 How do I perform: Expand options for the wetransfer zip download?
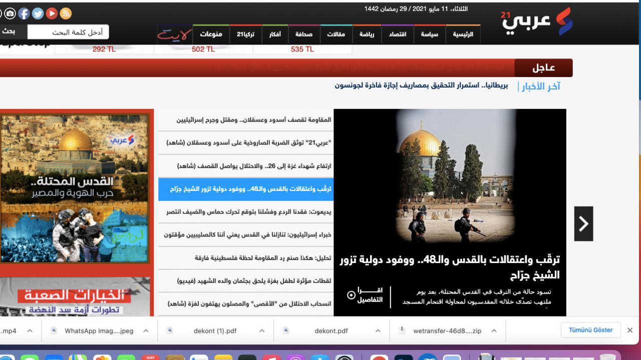pos(495,330)
